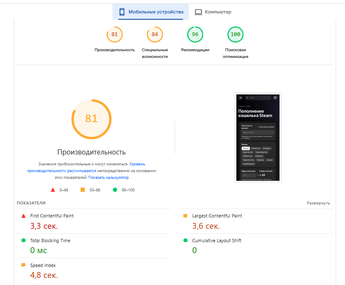Viewport: 345px width, 285px height.
Task: Click the page screenshot thumbnail of Steam wallet
Action: point(258,138)
